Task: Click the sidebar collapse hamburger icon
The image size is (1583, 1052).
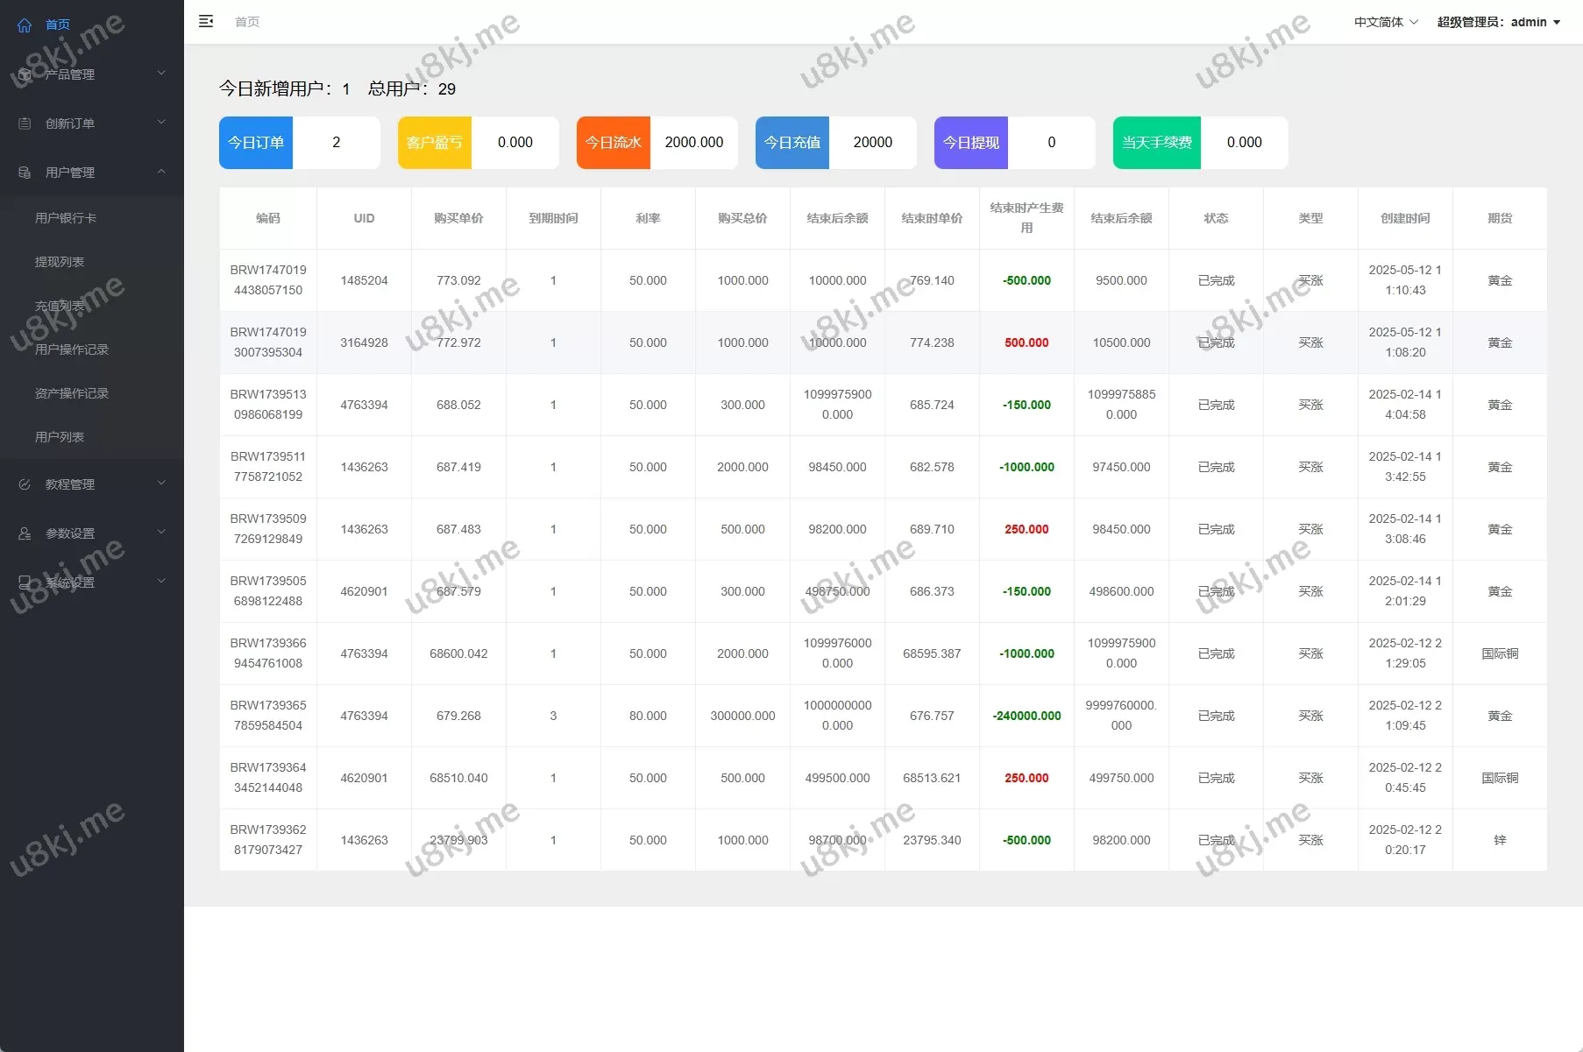Action: click(x=206, y=22)
